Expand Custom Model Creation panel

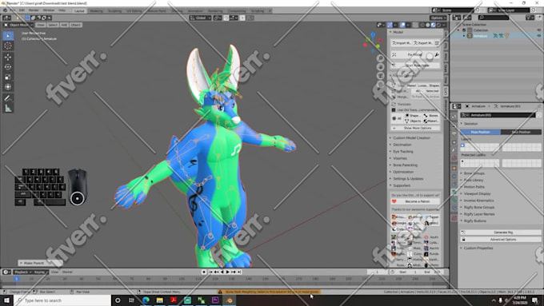[x=411, y=138]
